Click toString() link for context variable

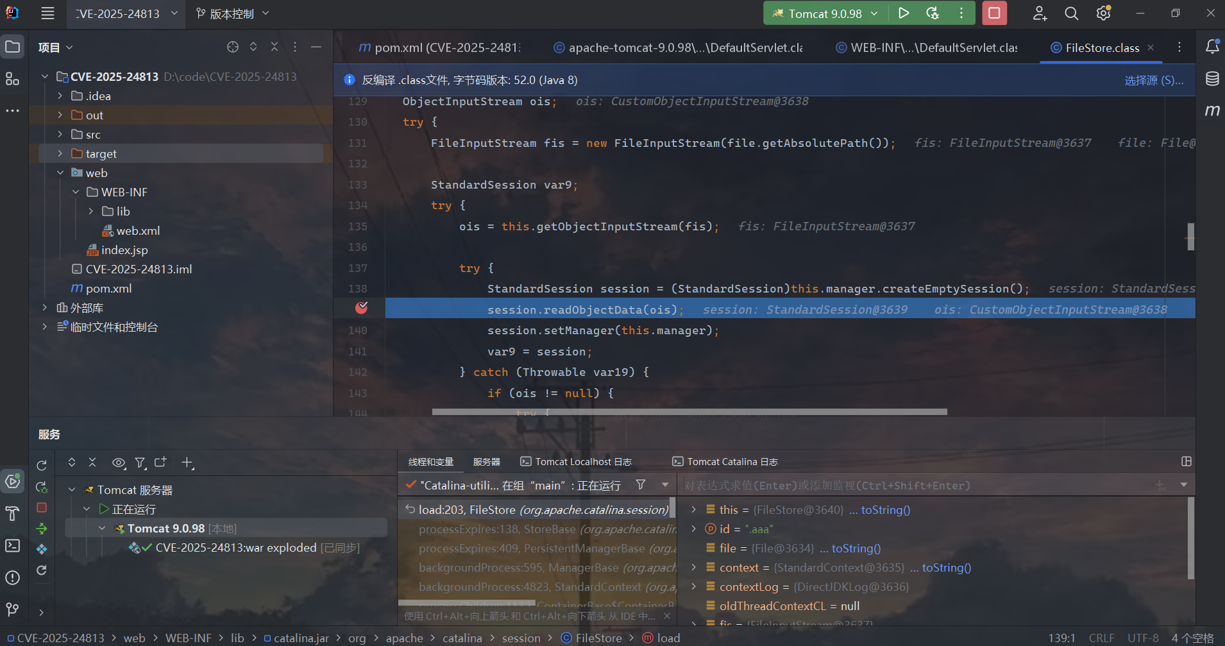(x=946, y=567)
